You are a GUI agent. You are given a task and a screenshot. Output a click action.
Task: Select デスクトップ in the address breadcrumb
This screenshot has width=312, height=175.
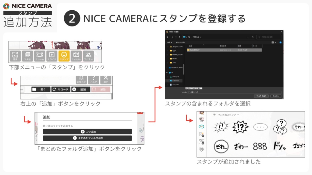click(x=196, y=36)
